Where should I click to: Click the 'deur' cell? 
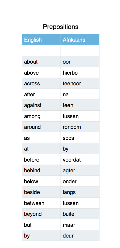[80, 235]
